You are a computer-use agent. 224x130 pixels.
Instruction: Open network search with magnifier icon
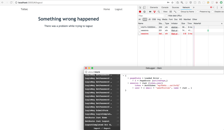point(159,12)
